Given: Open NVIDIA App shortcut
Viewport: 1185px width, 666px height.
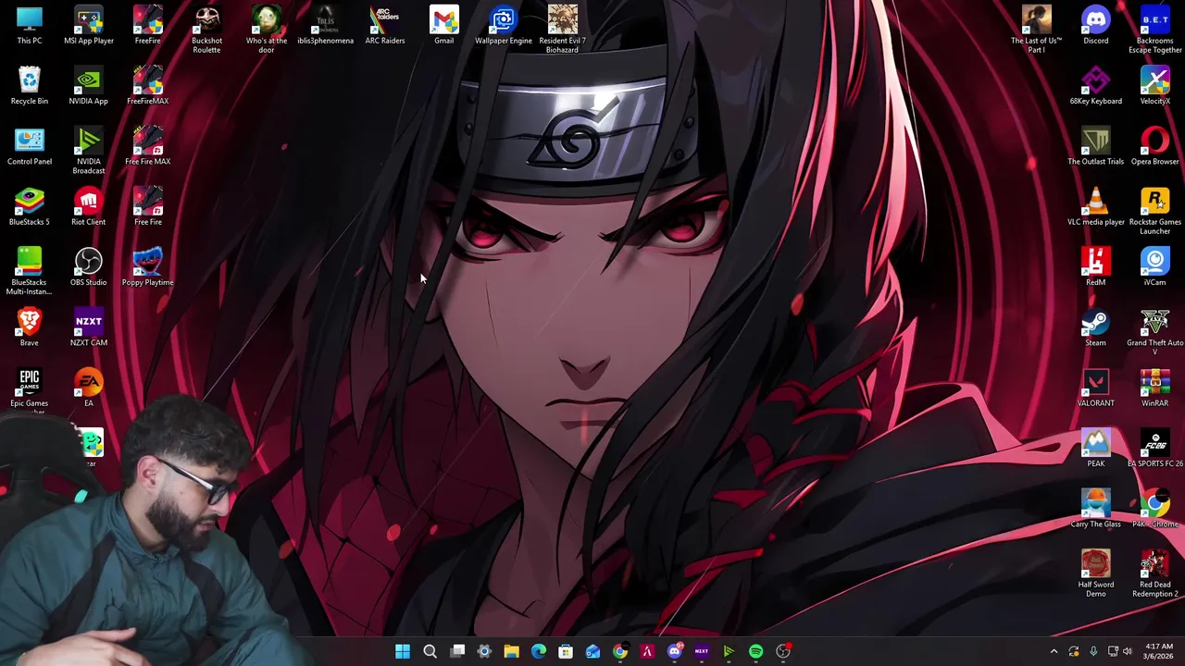Looking at the screenshot, I should point(89,85).
